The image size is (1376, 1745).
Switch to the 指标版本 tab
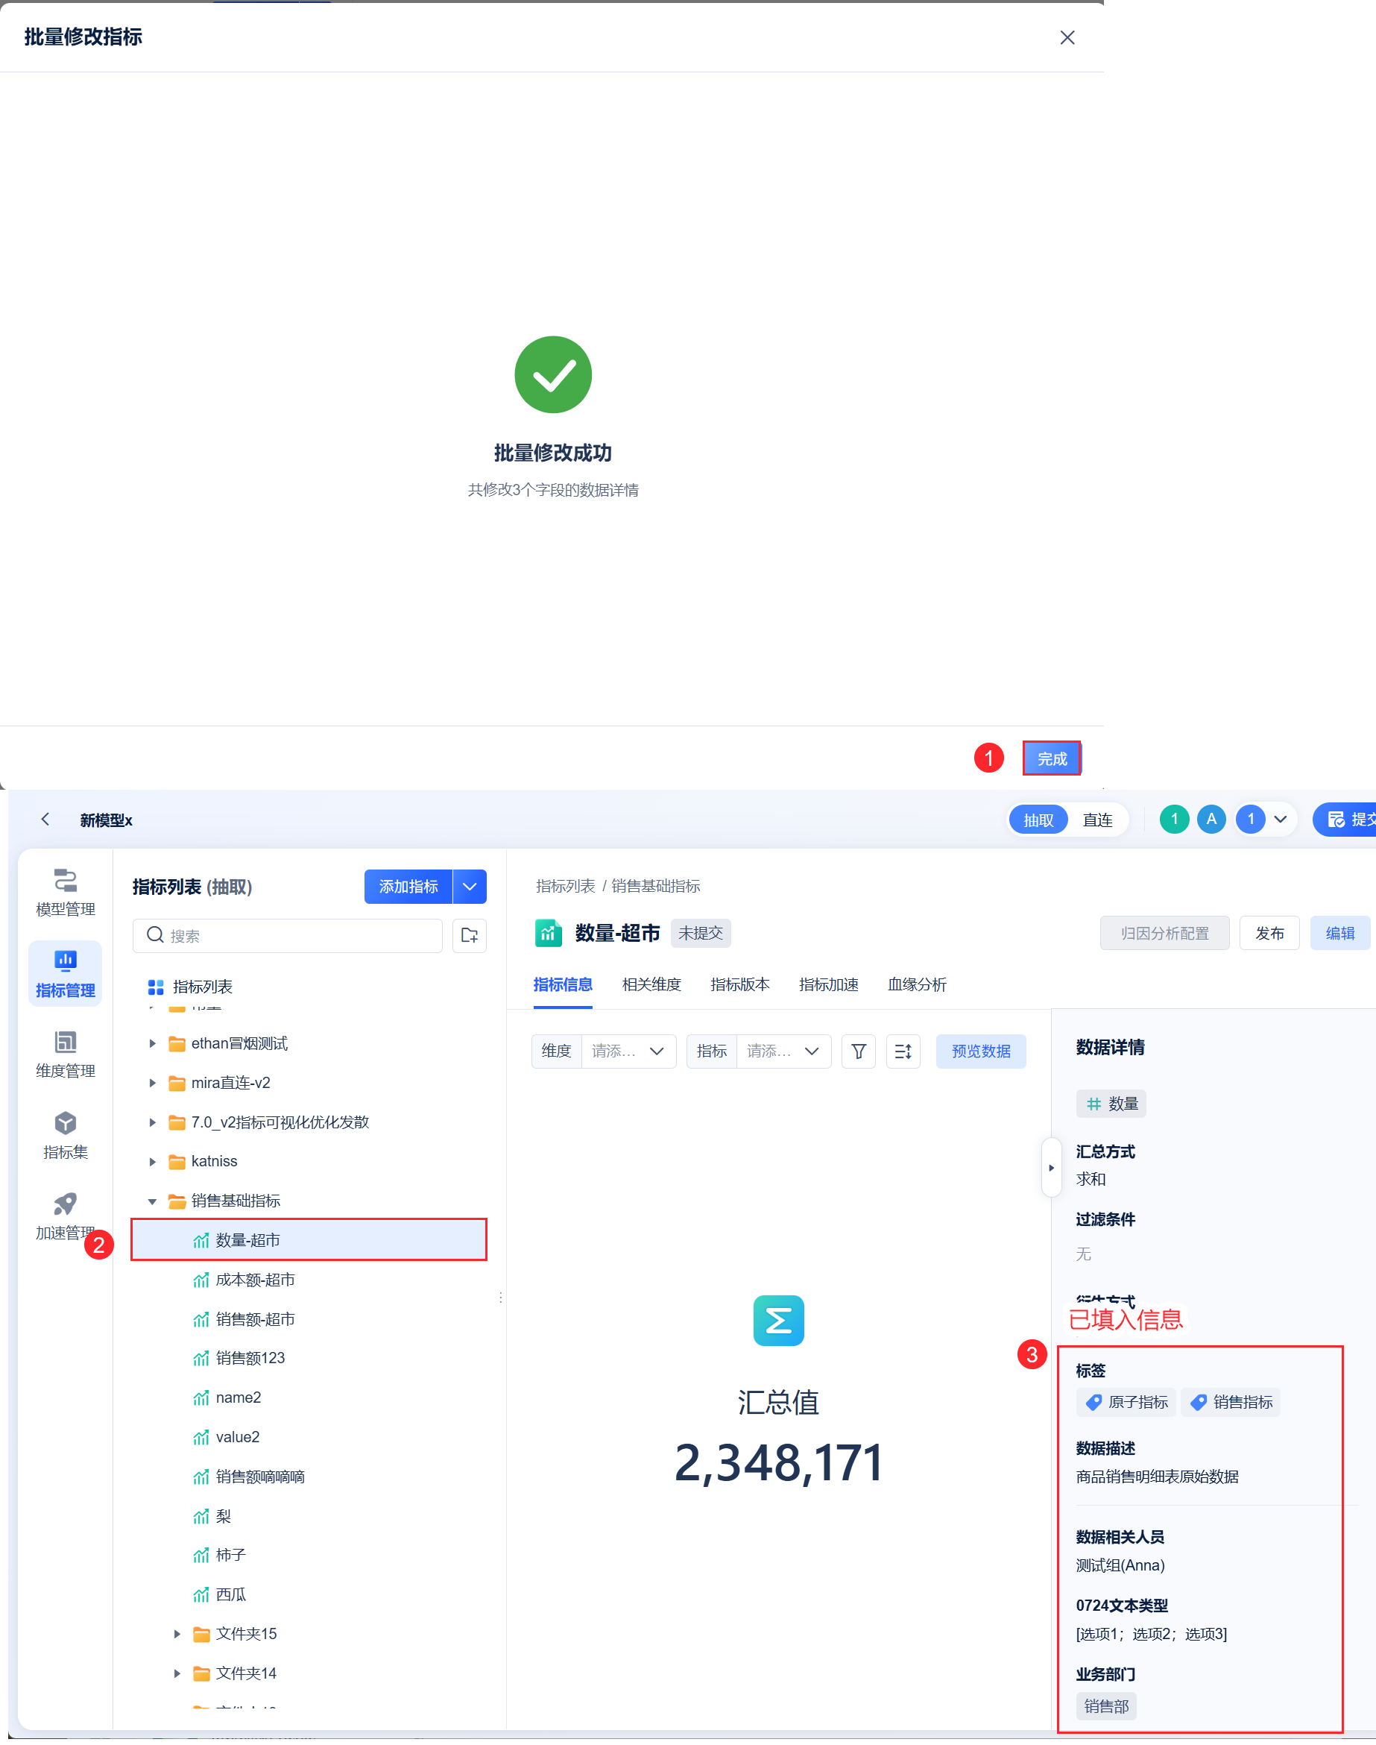point(739,984)
